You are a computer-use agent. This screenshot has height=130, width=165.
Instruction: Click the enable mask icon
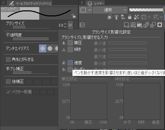point(144,17)
